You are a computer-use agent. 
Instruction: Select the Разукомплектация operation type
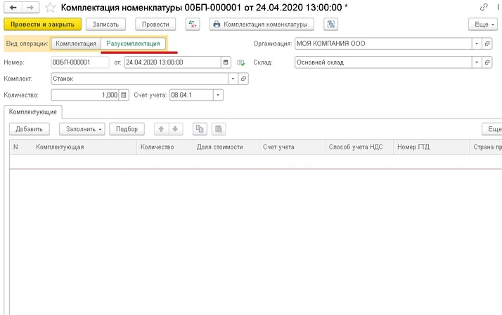click(x=134, y=43)
